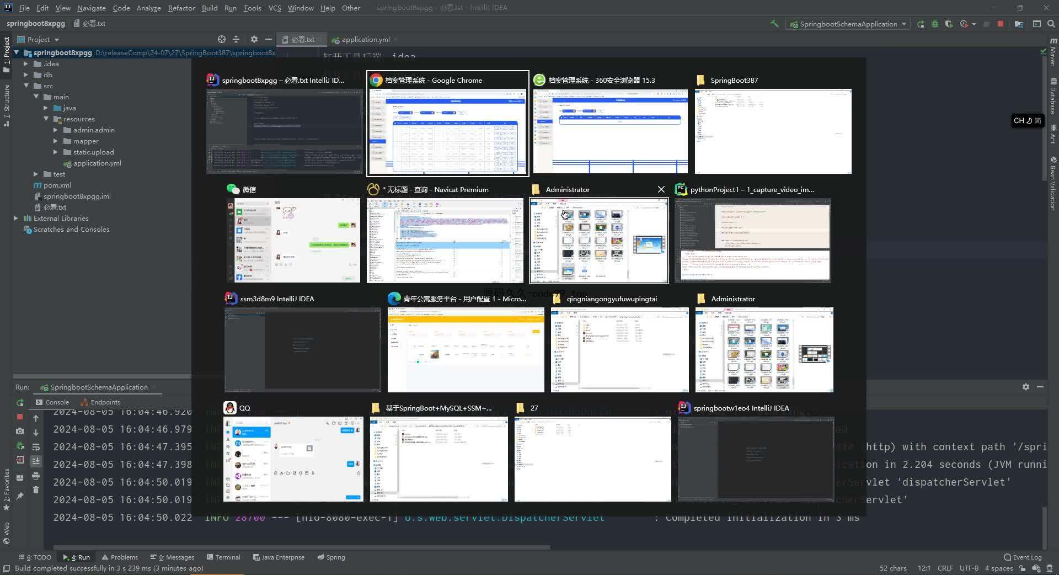Open the Project Structure icon
1059x575 pixels.
click(x=1019, y=24)
